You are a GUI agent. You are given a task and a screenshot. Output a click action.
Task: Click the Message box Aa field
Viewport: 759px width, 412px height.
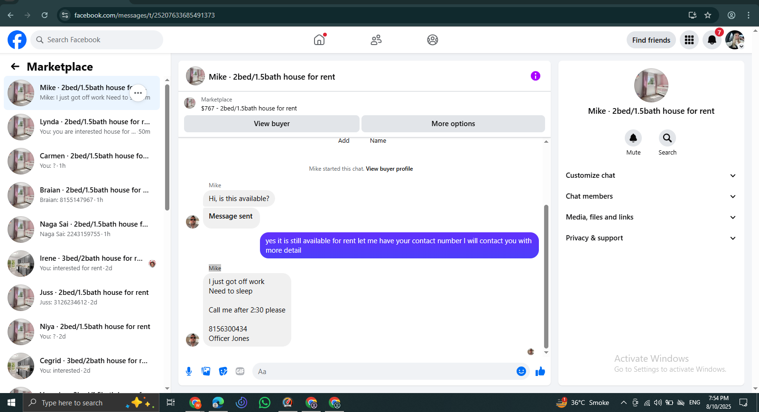[384, 371]
